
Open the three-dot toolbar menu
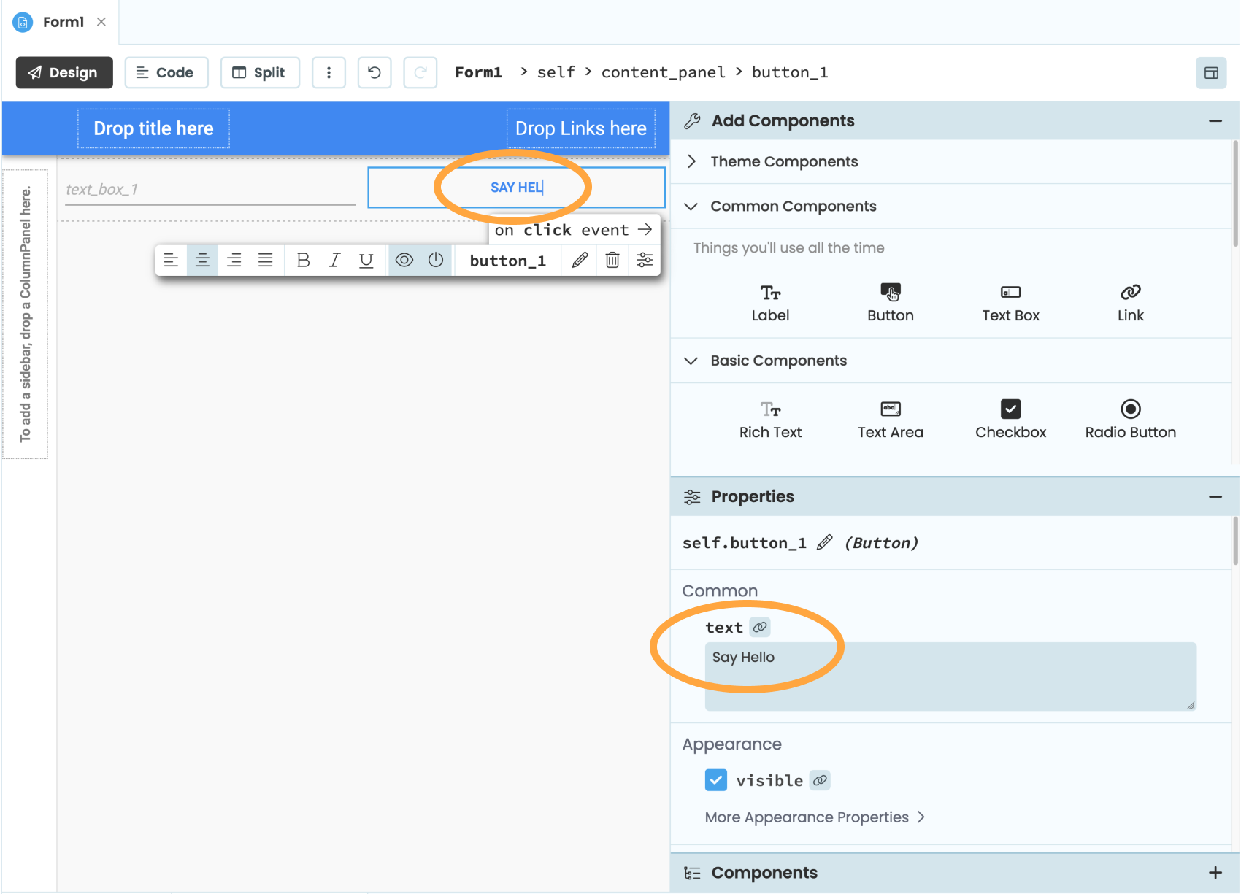(x=328, y=72)
